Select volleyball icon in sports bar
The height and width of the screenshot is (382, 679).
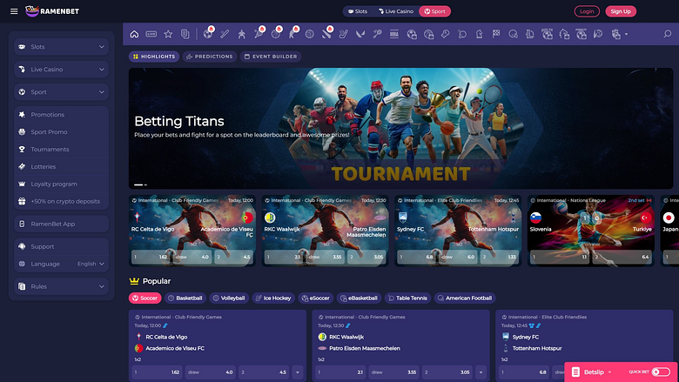point(310,34)
